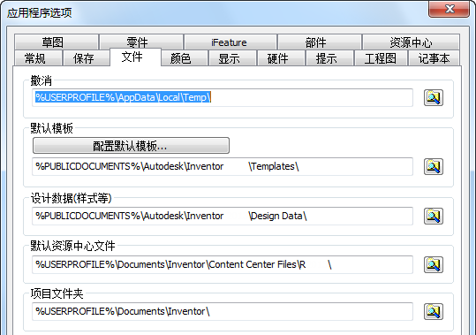Browse for the 默认资源中心文件 Content Center folder
Screen dimensions: 476x335
434,264
